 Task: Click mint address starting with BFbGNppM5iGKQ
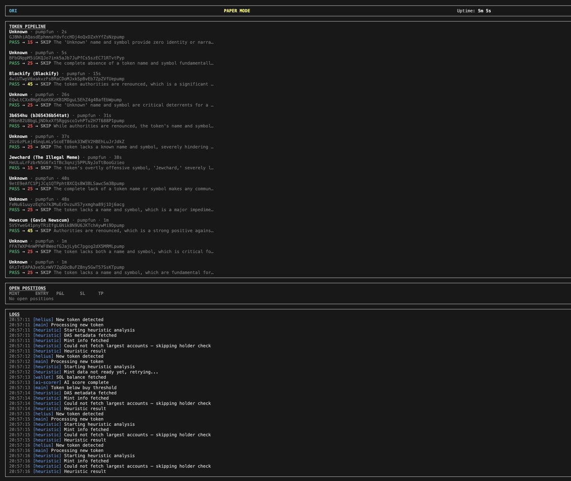[x=67, y=58]
